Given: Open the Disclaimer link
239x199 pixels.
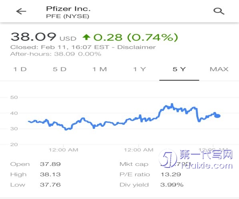Looking at the screenshot, I should click(x=136, y=47).
